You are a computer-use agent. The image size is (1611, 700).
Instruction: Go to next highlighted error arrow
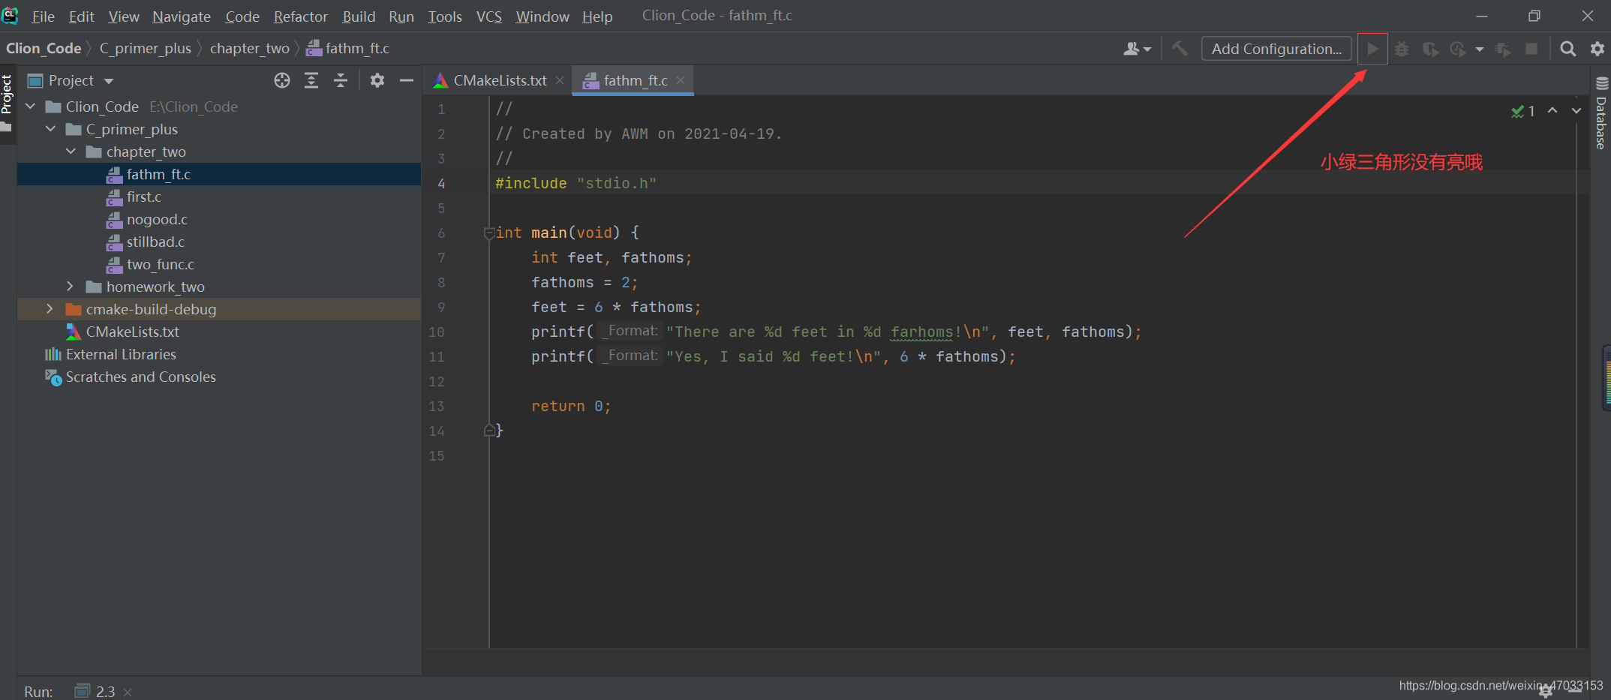1576,111
